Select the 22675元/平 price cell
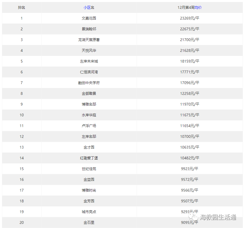Image resolution: width=244 pixels, height=228 pixels. (x=190, y=29)
